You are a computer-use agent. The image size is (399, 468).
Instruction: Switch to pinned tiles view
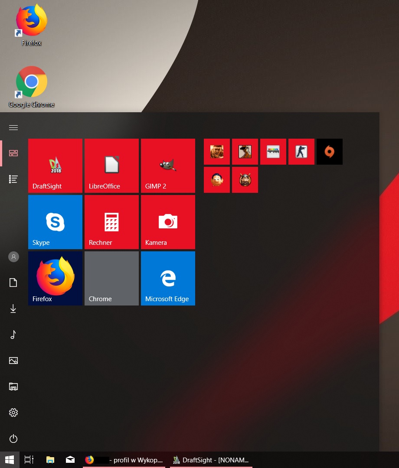(x=13, y=153)
